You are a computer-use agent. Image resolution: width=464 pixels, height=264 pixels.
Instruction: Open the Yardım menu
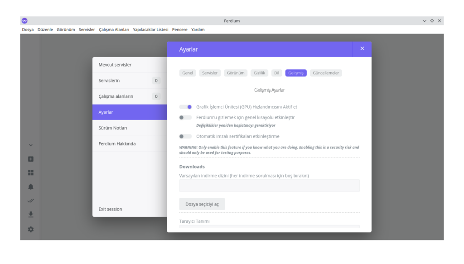198,29
